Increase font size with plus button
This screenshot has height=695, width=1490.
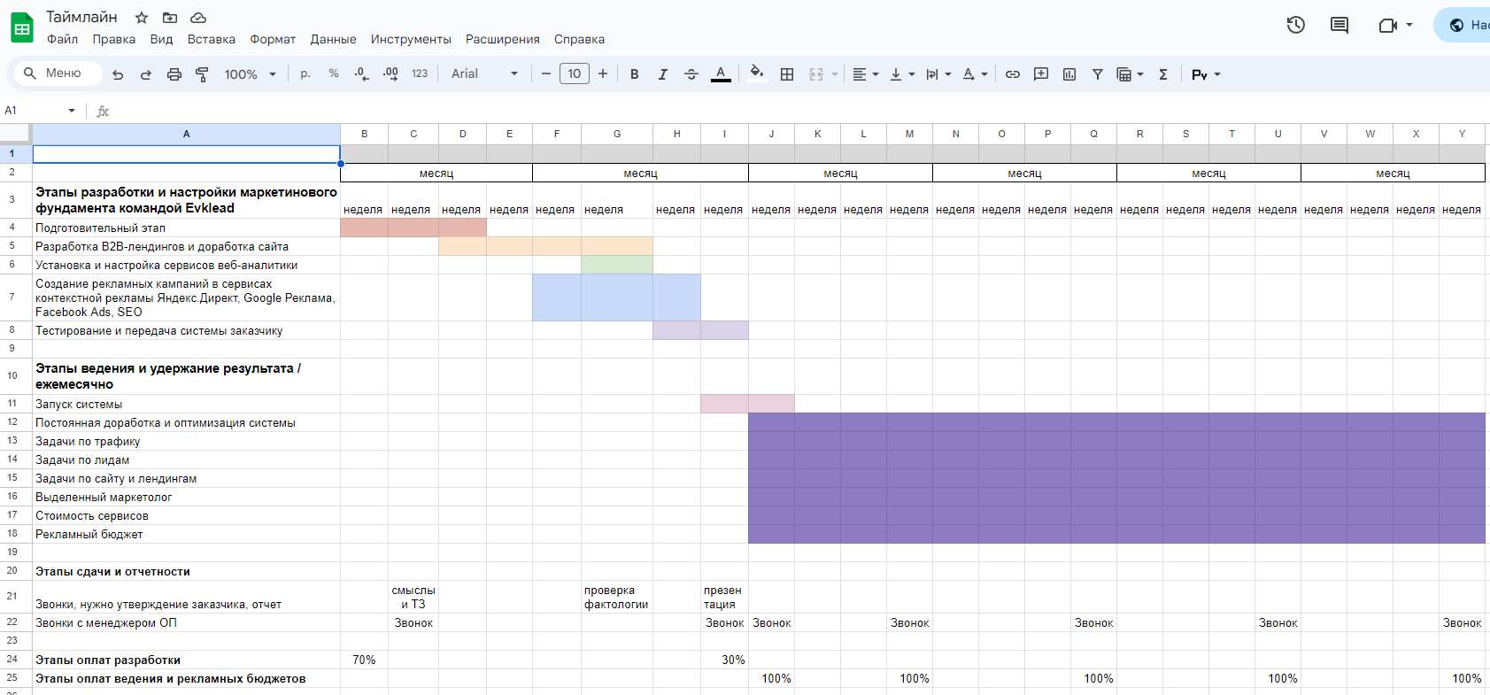click(x=603, y=73)
